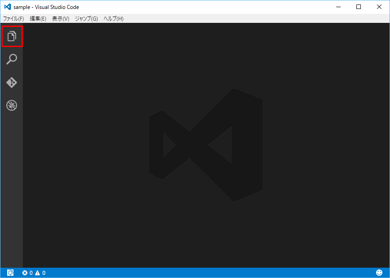Click the large watermark logo in editor
The image size is (390, 278).
coord(206,145)
